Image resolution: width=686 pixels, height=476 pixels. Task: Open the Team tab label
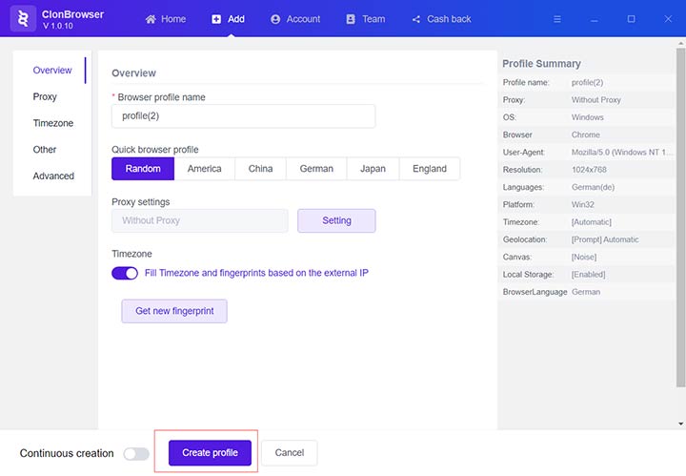tap(373, 19)
